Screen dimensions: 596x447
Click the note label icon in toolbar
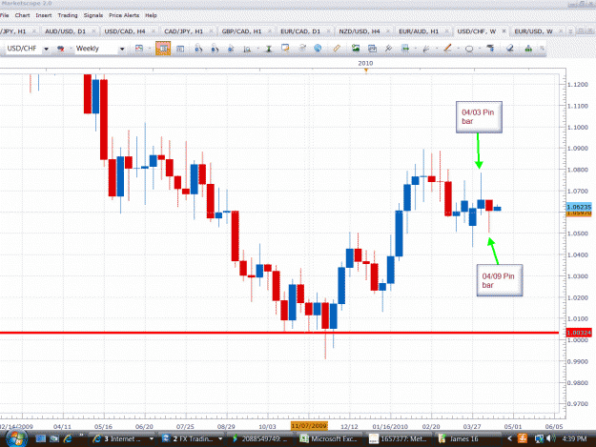pos(285,49)
